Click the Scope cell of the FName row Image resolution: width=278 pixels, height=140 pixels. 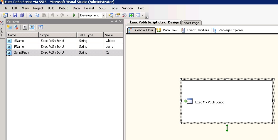click(x=58, y=47)
